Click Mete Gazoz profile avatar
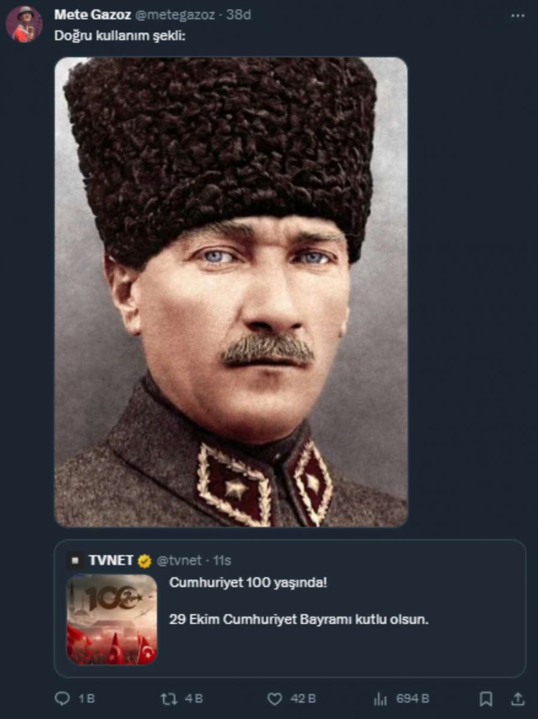 (x=24, y=24)
